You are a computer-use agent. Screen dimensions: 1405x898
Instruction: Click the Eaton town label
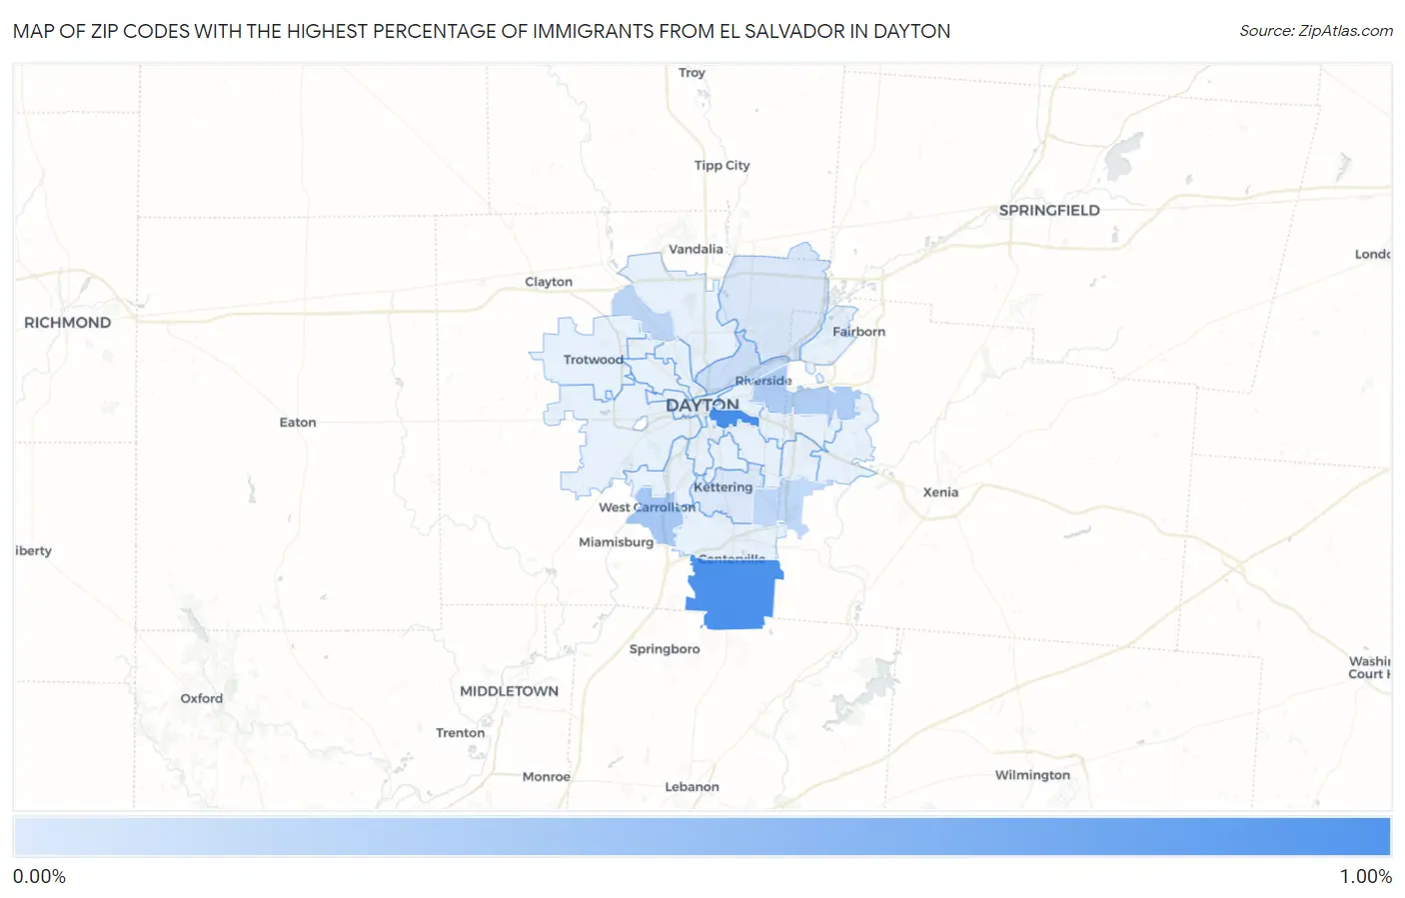[x=298, y=423]
